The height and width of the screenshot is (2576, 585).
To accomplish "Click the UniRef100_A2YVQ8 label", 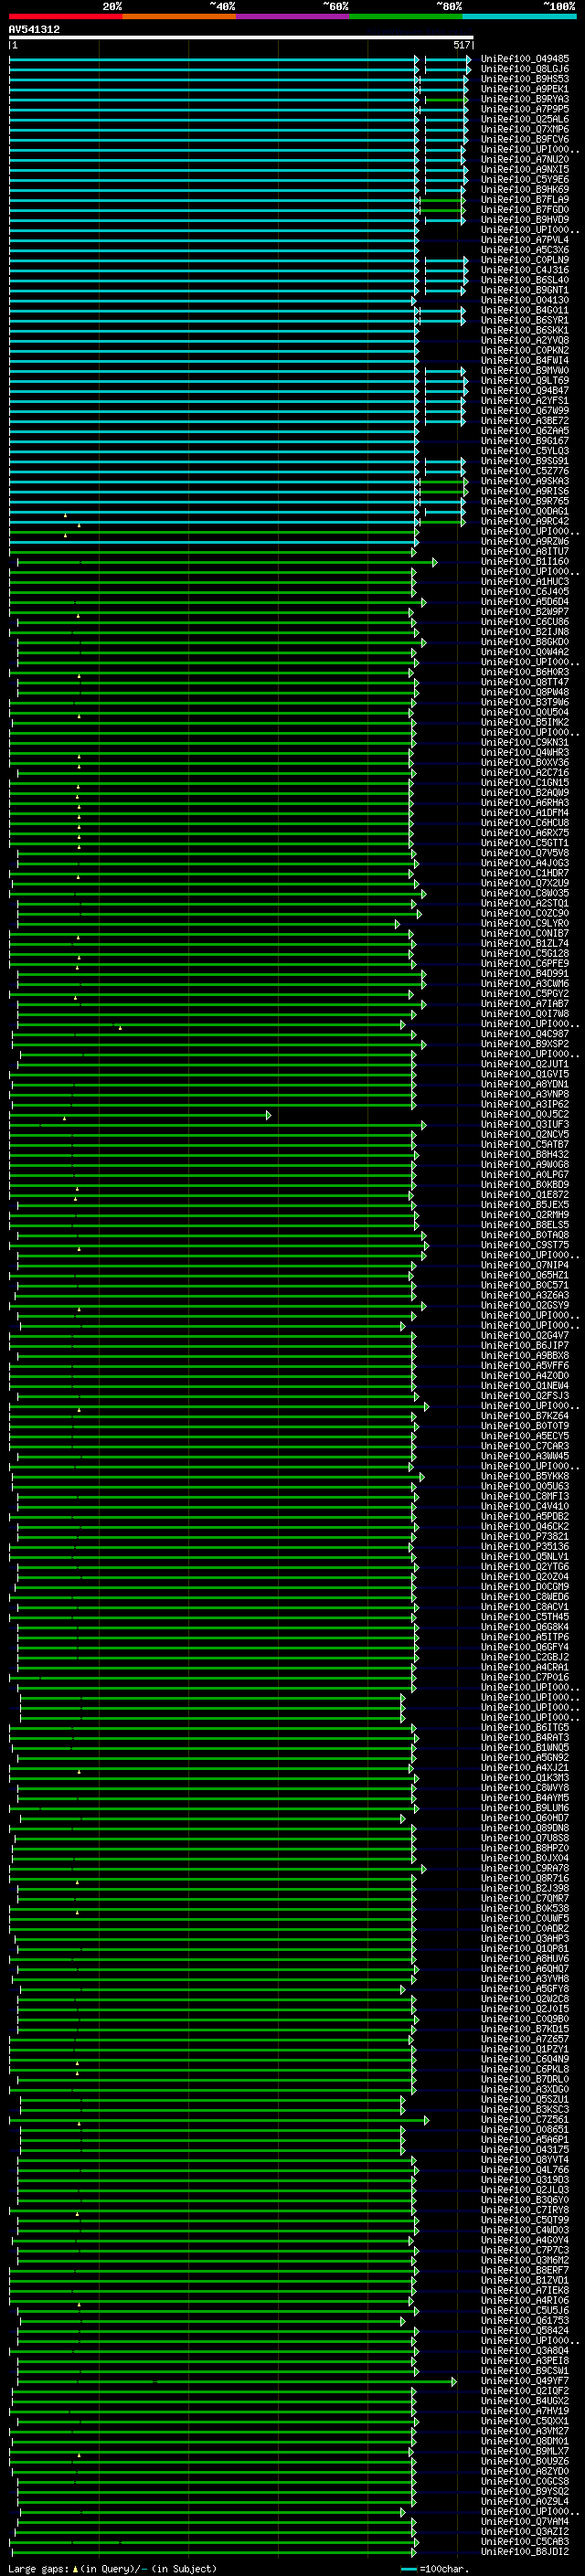I will click(x=525, y=340).
